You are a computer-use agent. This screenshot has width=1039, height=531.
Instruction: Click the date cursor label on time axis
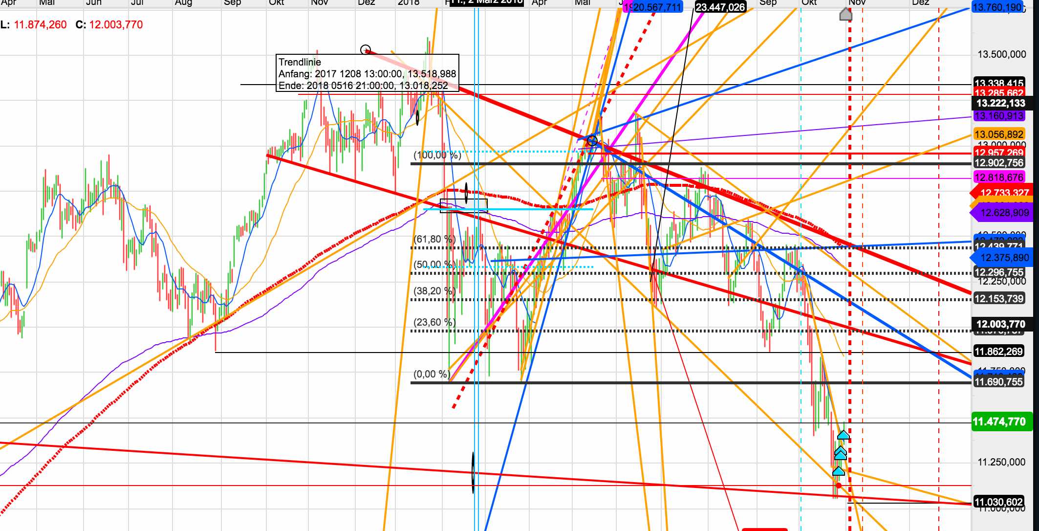pos(487,2)
